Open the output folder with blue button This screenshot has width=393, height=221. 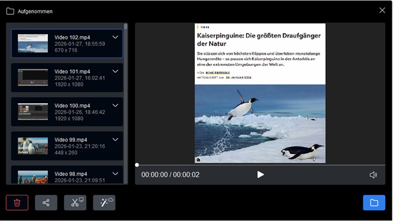[x=374, y=202]
